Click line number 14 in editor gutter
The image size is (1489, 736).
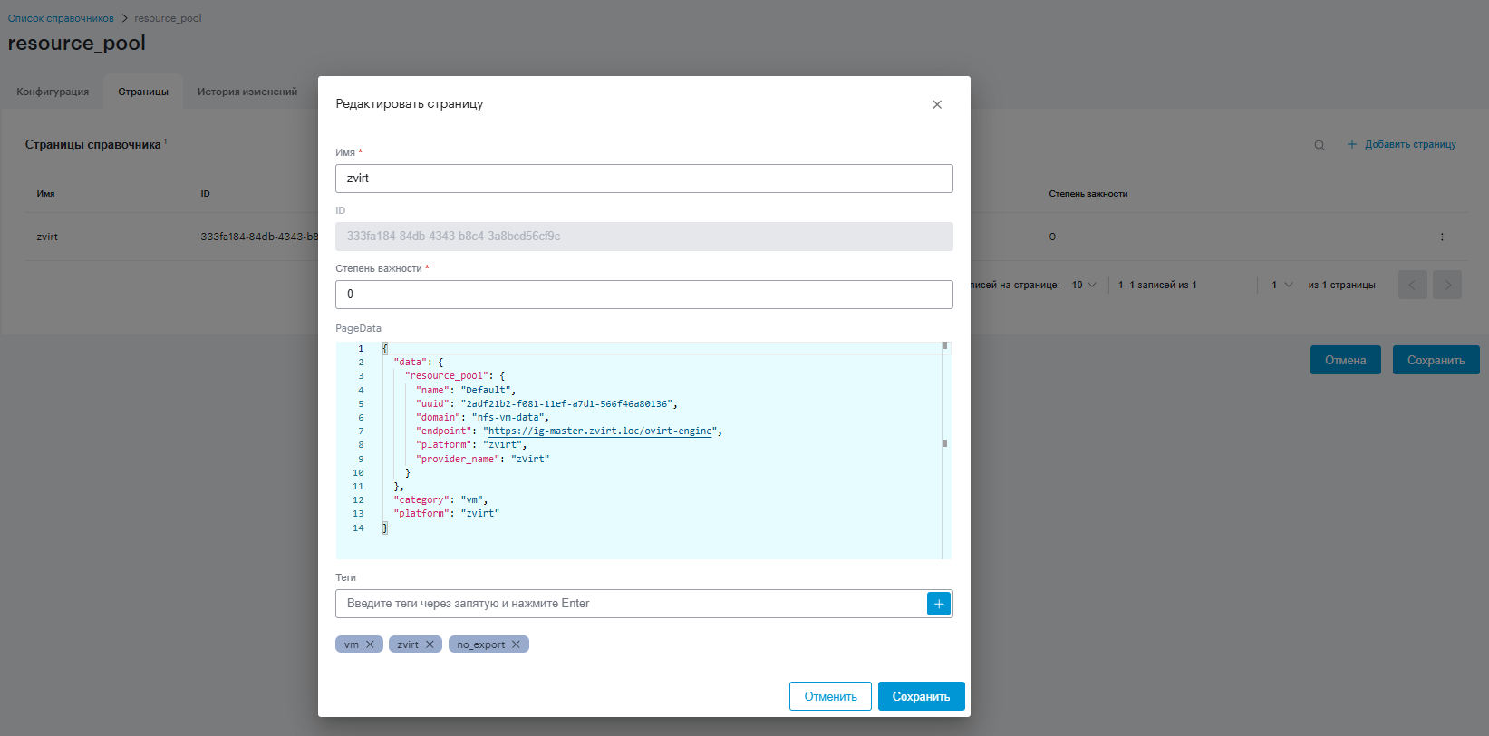click(x=358, y=528)
